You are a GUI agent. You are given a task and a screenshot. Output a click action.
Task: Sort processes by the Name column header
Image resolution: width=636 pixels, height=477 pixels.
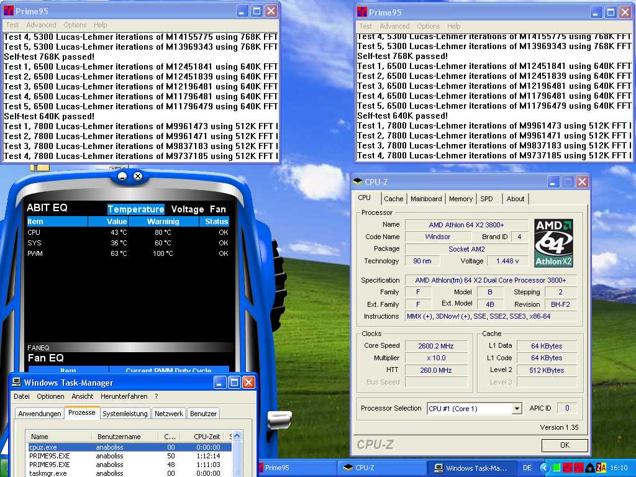[x=59, y=437]
